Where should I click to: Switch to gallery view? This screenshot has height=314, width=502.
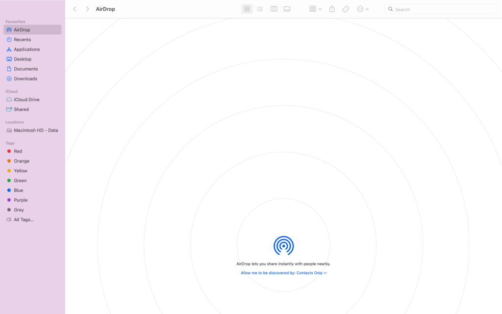click(x=287, y=9)
